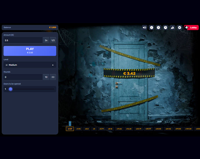
Task: Double the bet amount with 2x
Action: coord(46,40)
